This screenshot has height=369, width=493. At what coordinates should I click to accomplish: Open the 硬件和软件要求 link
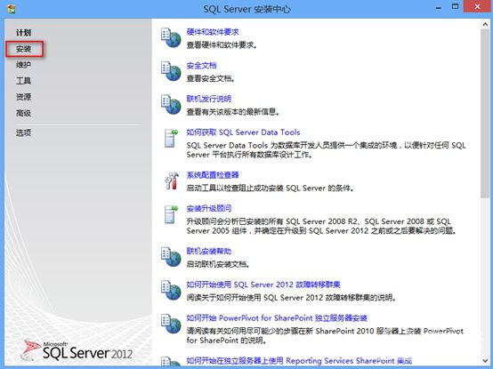(213, 32)
